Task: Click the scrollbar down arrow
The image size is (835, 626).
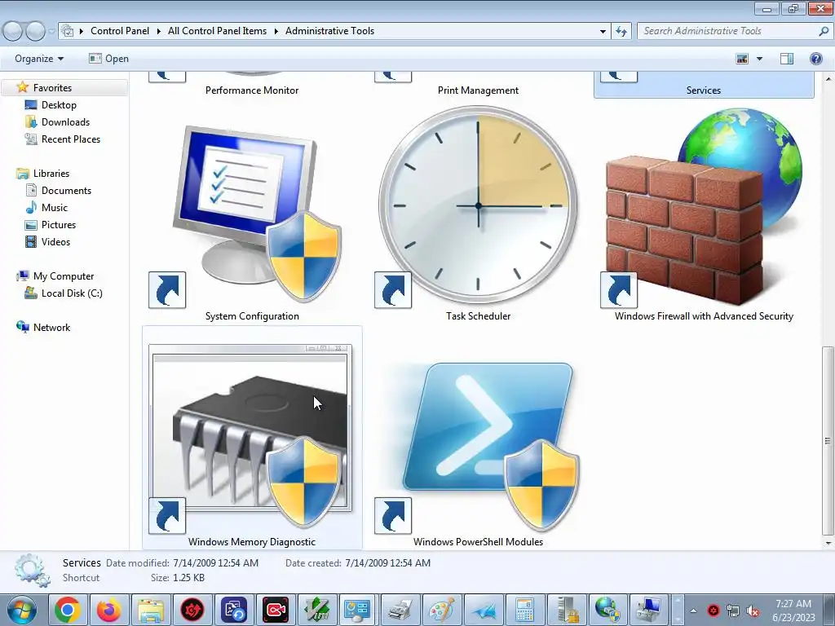Action: pos(828,543)
